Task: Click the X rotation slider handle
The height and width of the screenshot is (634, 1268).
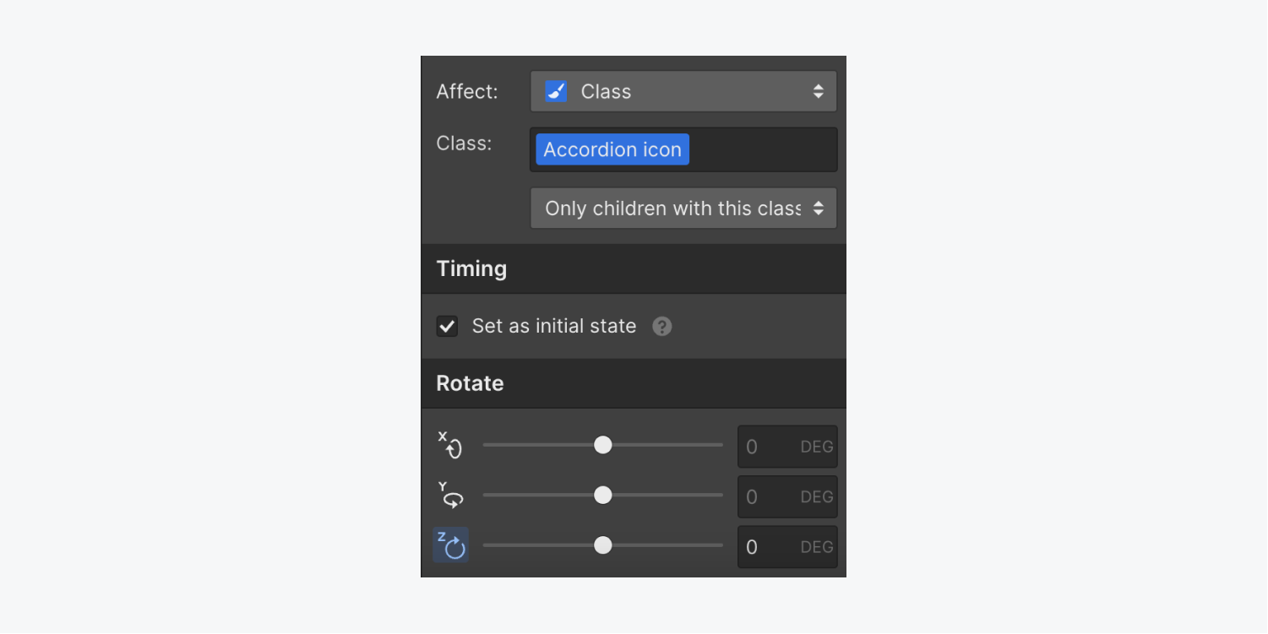Action: tap(602, 445)
